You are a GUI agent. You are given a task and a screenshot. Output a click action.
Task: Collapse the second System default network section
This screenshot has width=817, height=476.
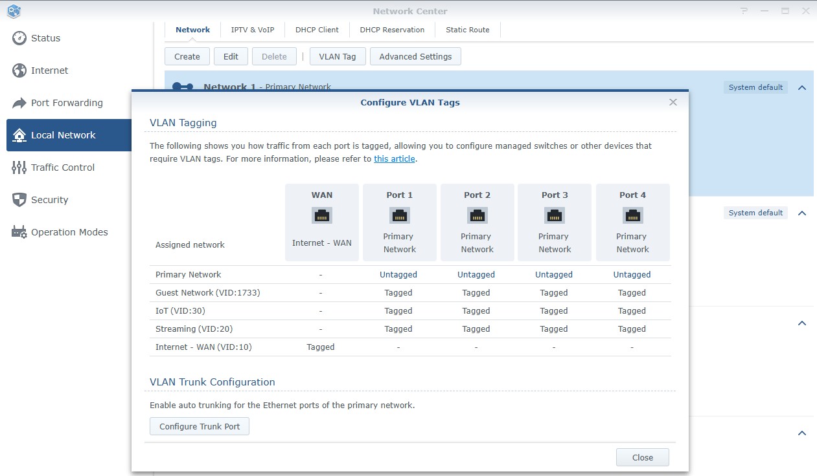point(802,213)
